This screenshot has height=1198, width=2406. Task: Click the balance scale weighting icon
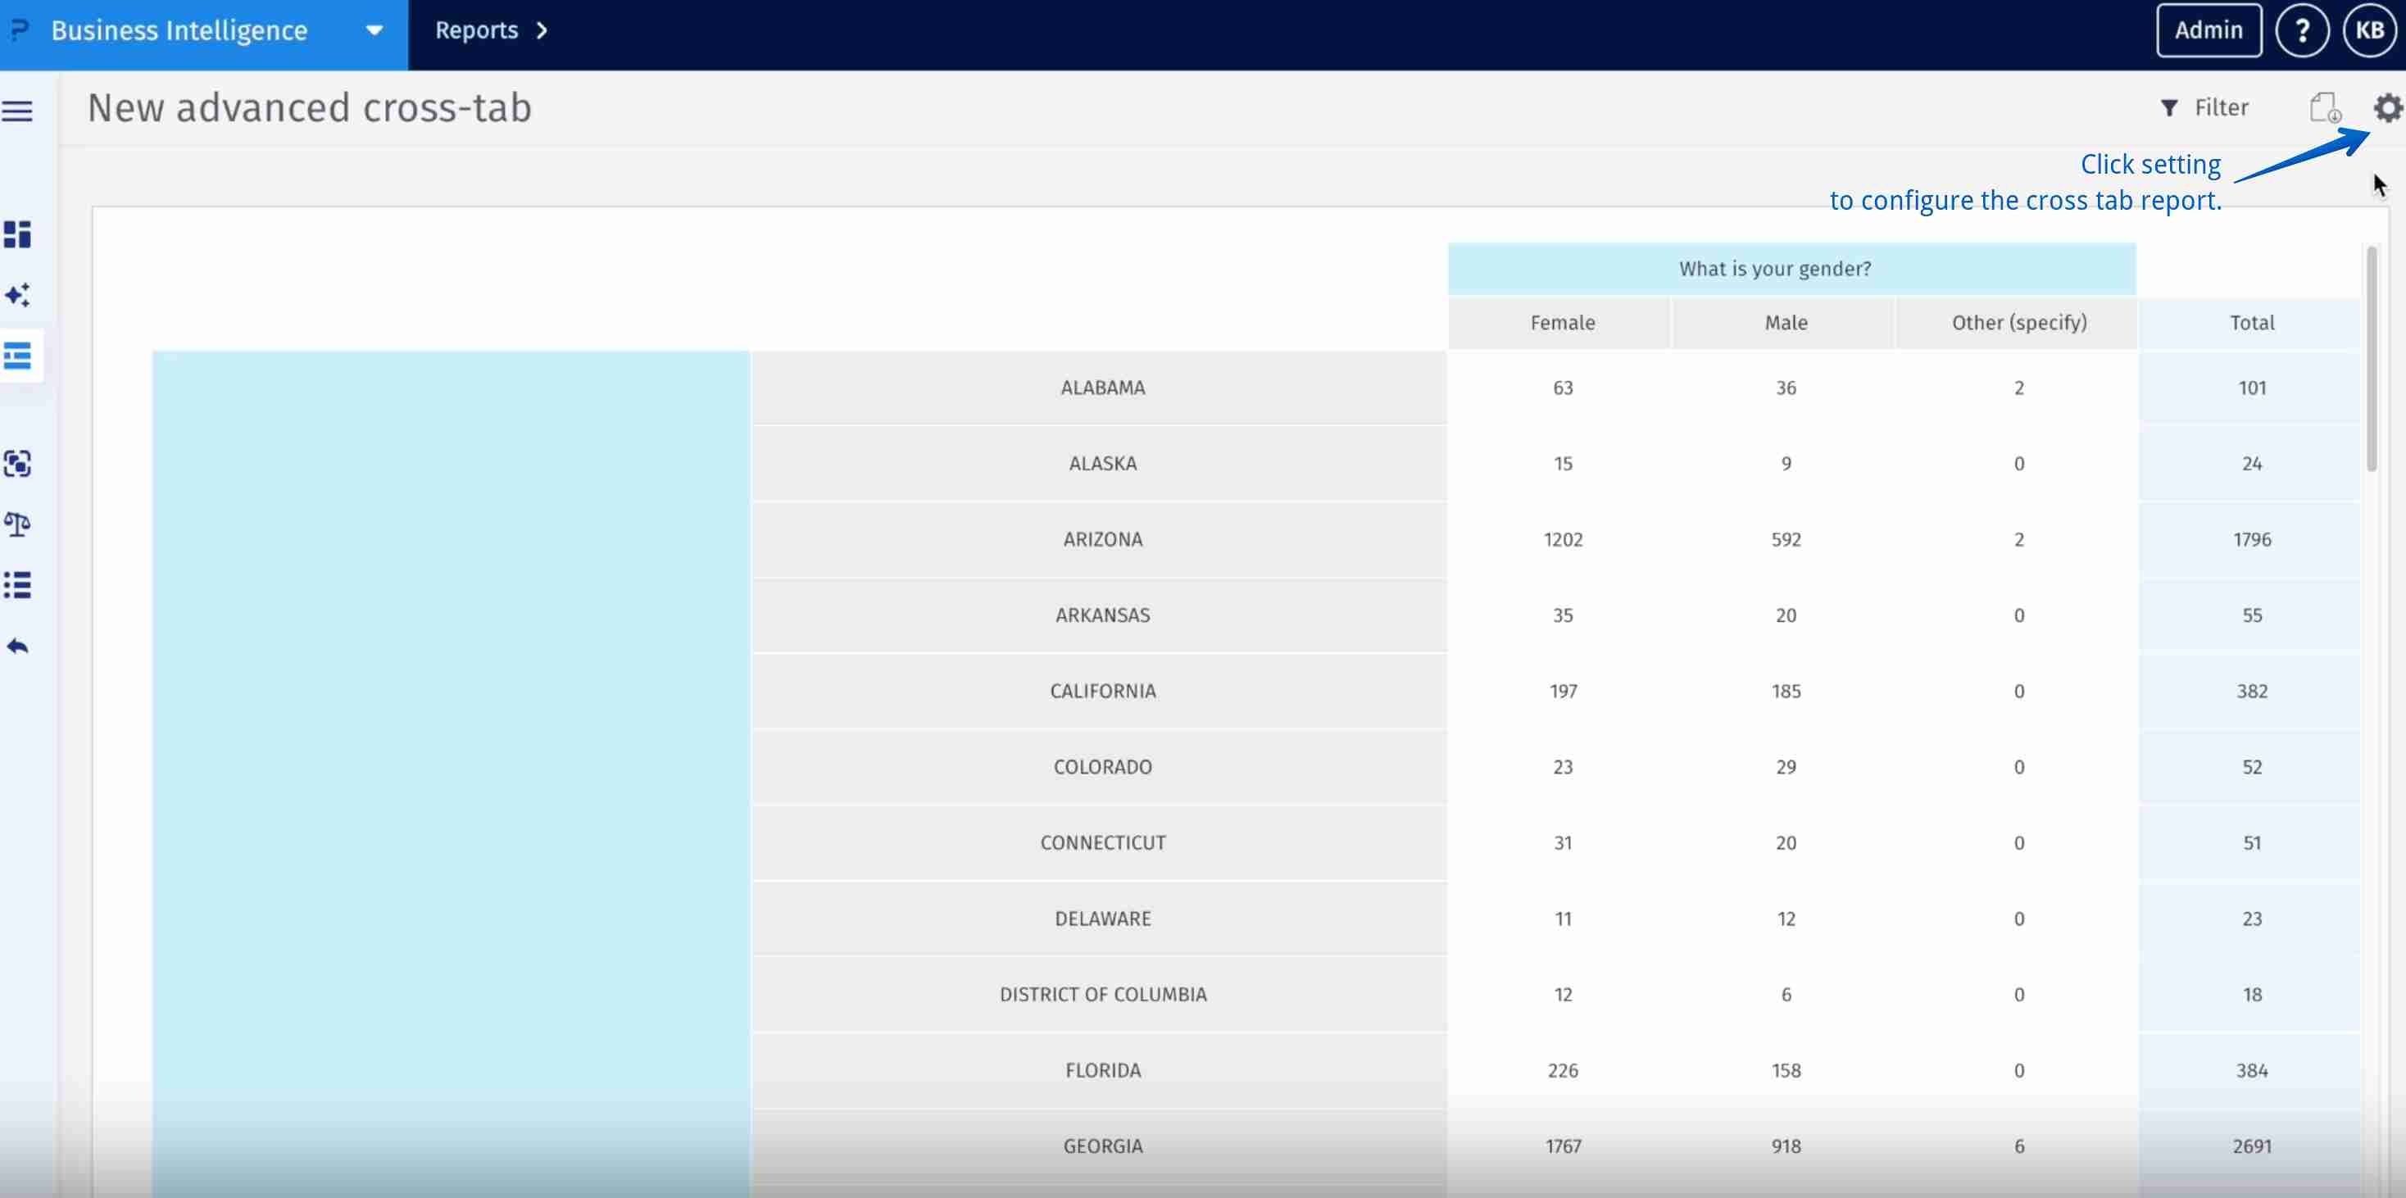click(18, 524)
